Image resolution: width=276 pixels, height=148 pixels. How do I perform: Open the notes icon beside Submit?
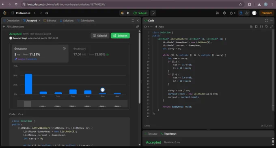tap(153, 13)
